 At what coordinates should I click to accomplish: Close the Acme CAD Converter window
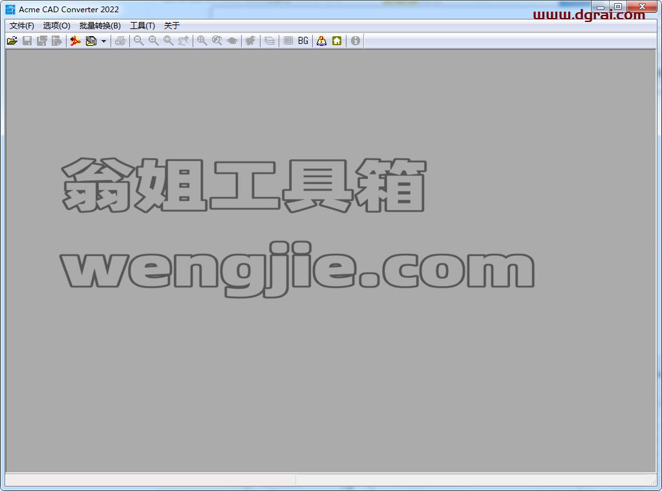643,6
